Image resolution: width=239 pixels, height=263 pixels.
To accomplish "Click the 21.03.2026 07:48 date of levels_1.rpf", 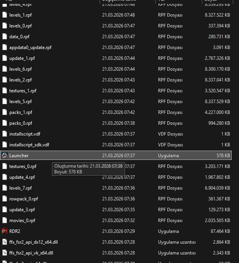I will coord(119,15).
